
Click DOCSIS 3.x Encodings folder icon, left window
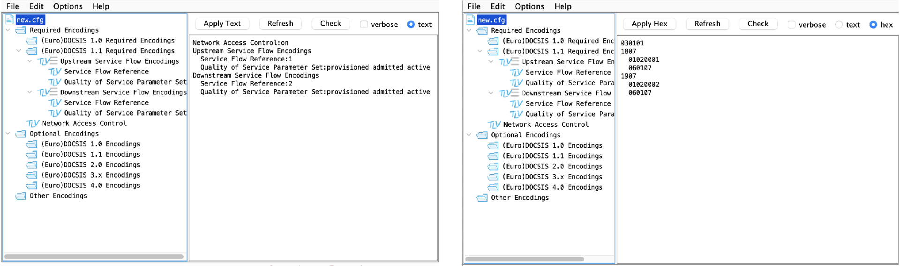(32, 175)
